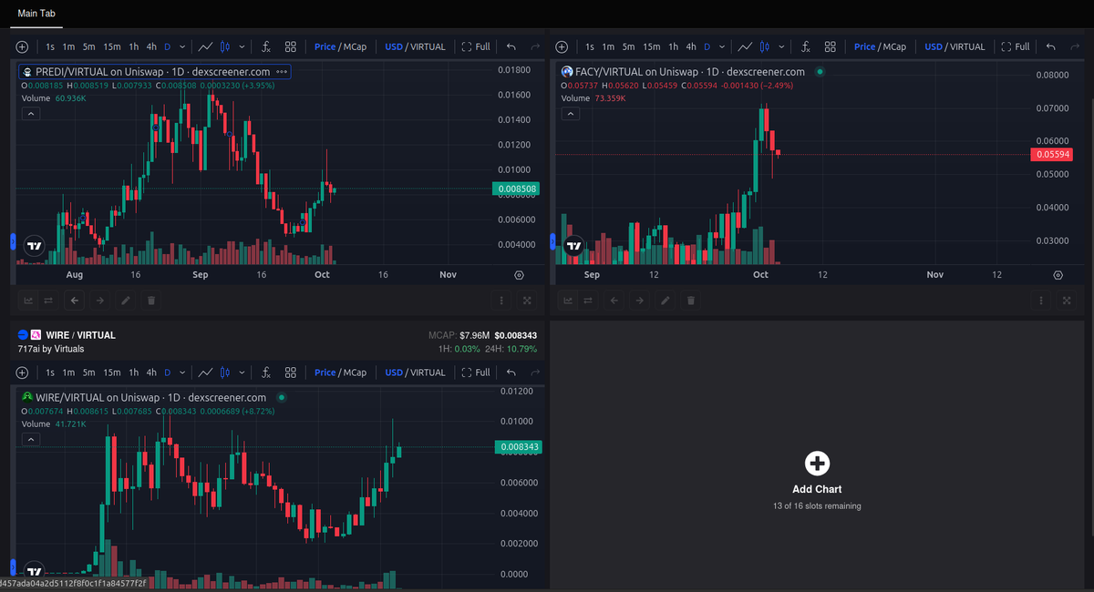
Task: Collapse the FACY chart legend chevron
Action: click(x=571, y=114)
